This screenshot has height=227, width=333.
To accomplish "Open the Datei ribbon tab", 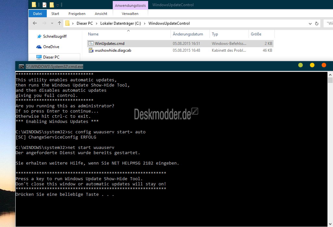I will (38, 14).
